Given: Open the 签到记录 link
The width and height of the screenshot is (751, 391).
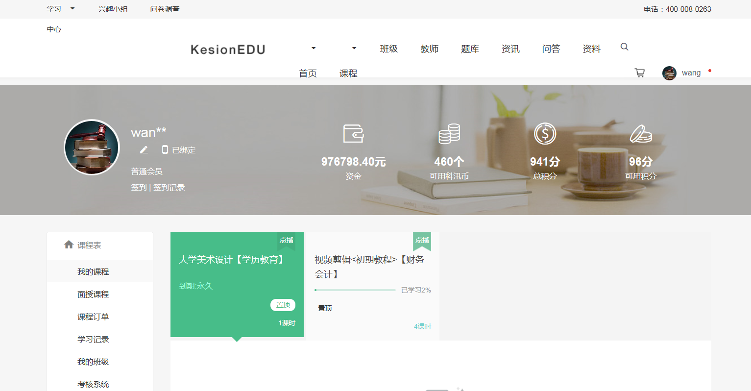Looking at the screenshot, I should [169, 187].
